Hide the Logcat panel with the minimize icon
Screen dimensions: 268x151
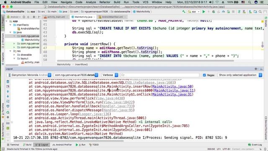tap(261, 69)
